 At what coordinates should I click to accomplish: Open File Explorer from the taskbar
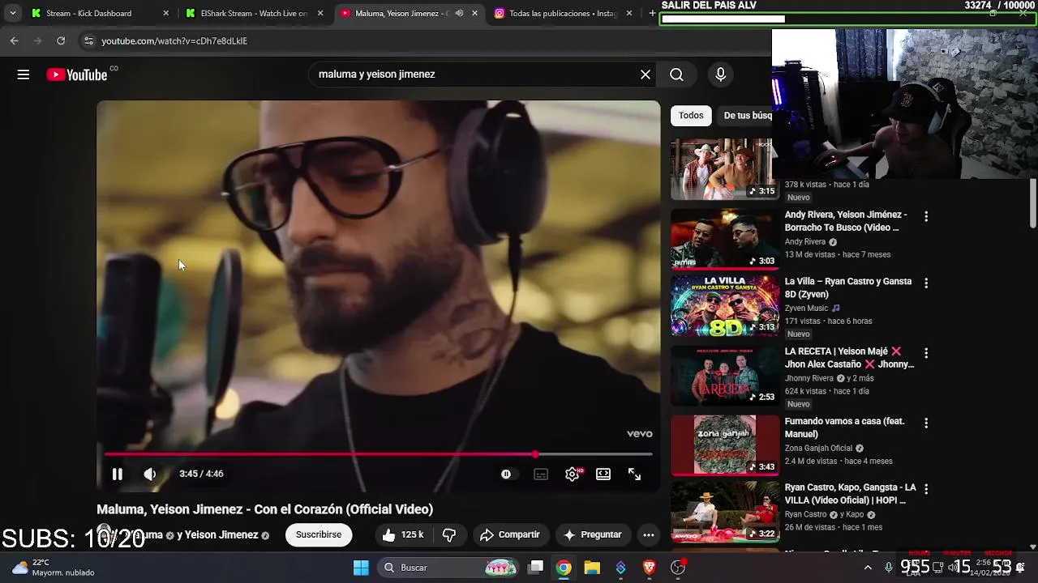click(592, 568)
